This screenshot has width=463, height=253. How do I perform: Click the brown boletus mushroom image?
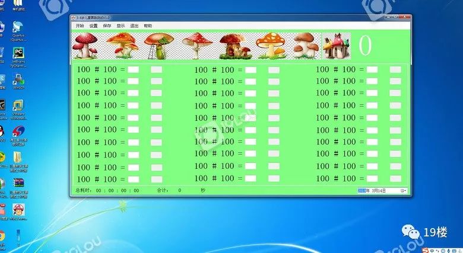coord(306,46)
